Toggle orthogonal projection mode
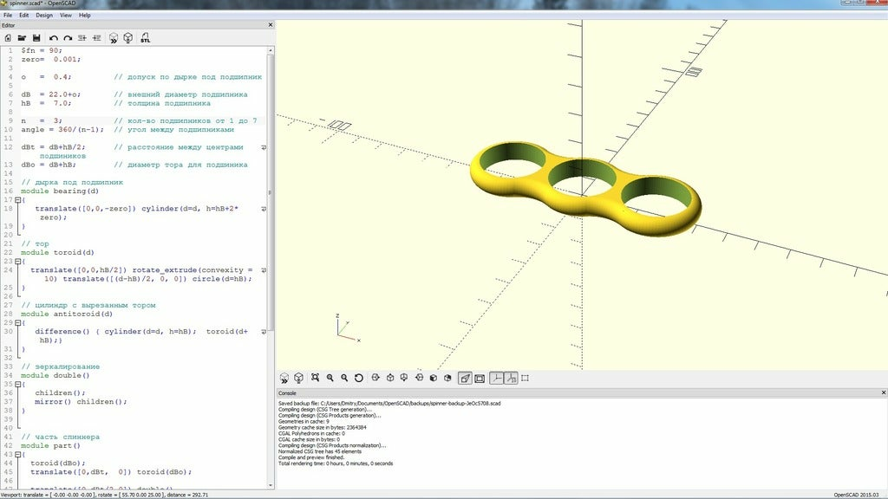888x499 pixels. pos(480,378)
